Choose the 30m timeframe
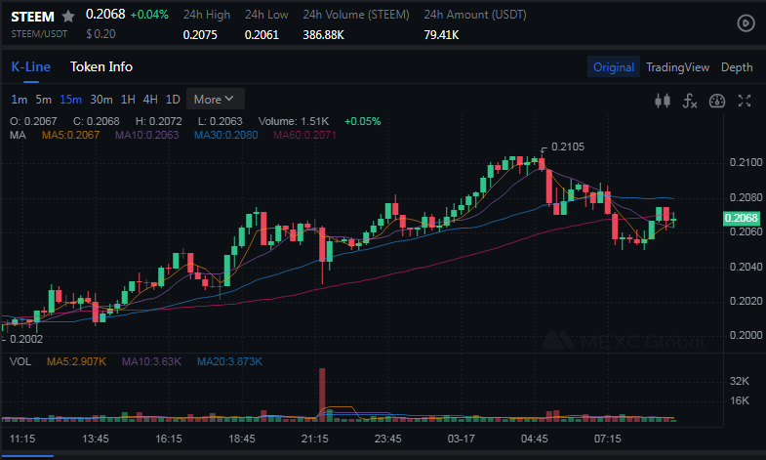Image resolution: width=766 pixels, height=460 pixels. click(x=101, y=99)
